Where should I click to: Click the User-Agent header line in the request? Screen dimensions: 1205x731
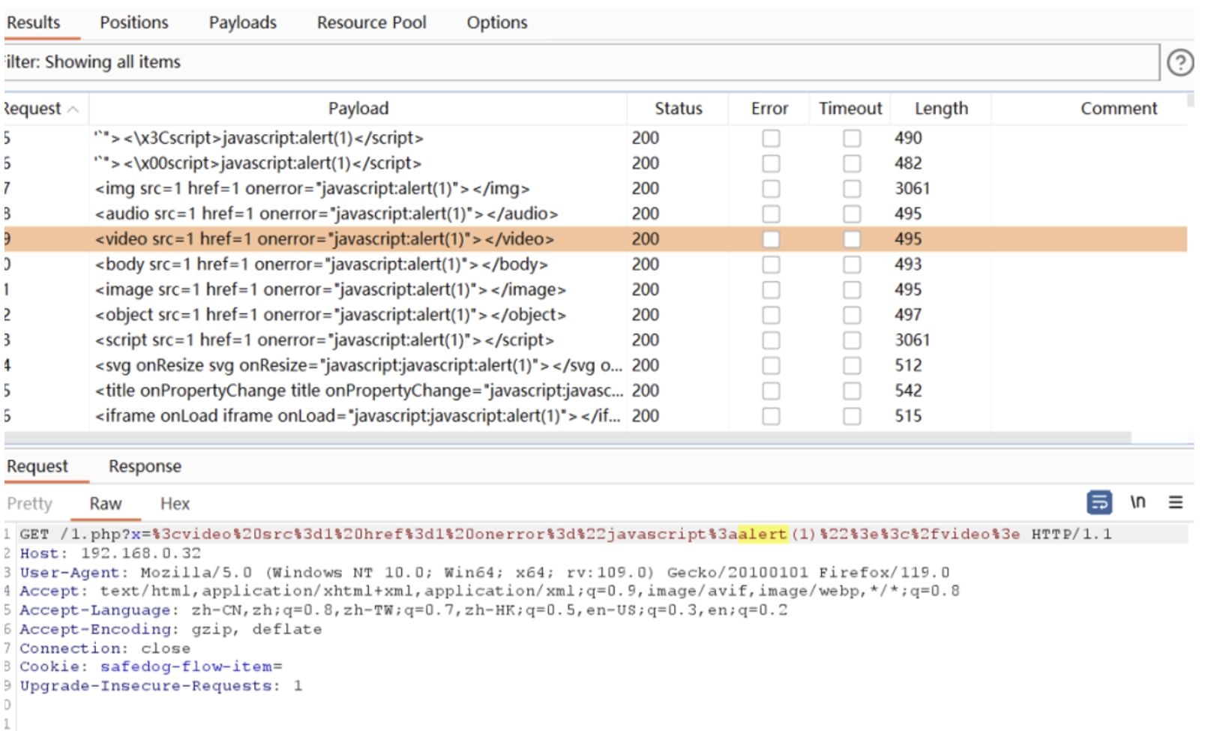[484, 573]
